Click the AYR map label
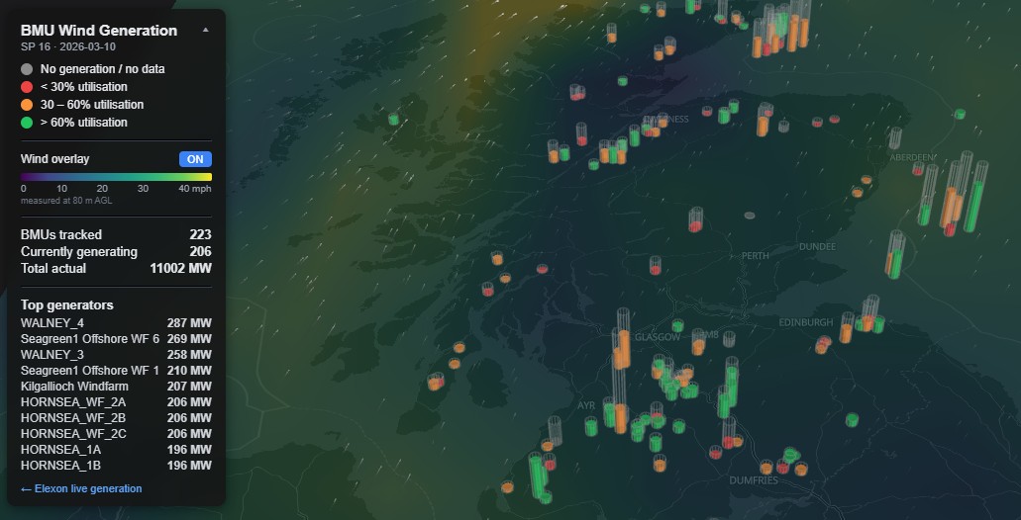Viewport: 1021px width, 520px height. click(586, 405)
